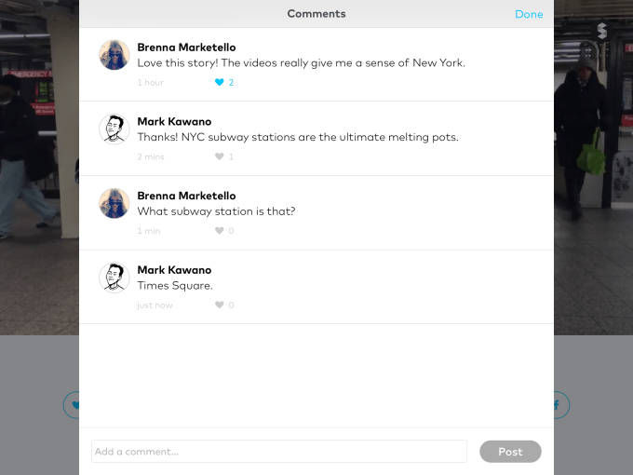The width and height of the screenshot is (633, 475).
Task: Select Brenna Marketello's name above subway question
Action: tap(186, 196)
